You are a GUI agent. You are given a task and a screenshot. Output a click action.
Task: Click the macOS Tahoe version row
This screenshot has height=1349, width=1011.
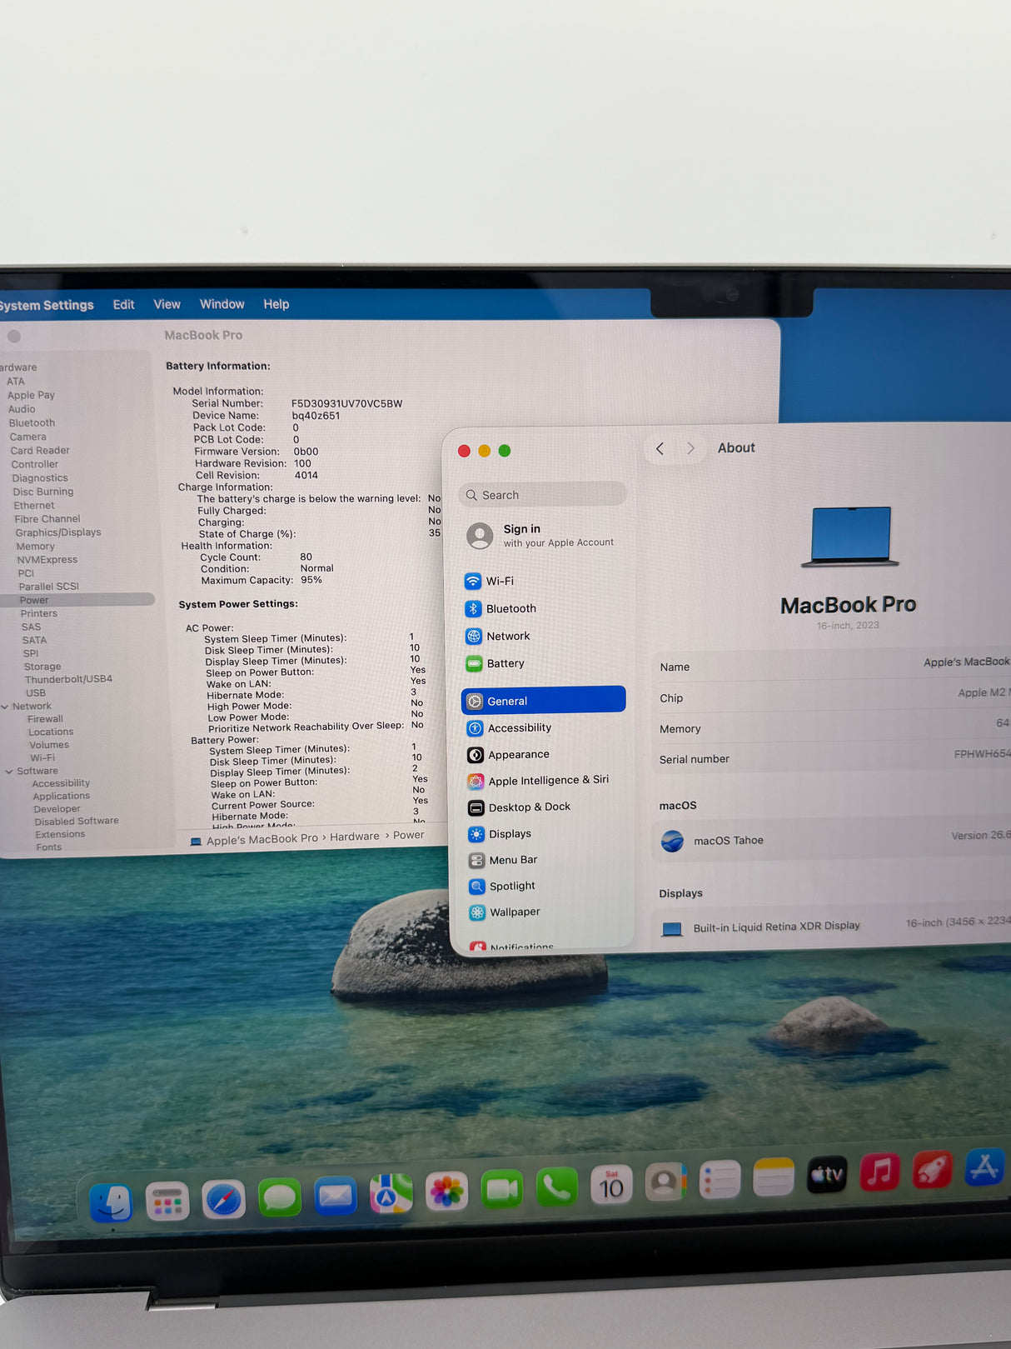pyautogui.click(x=833, y=839)
